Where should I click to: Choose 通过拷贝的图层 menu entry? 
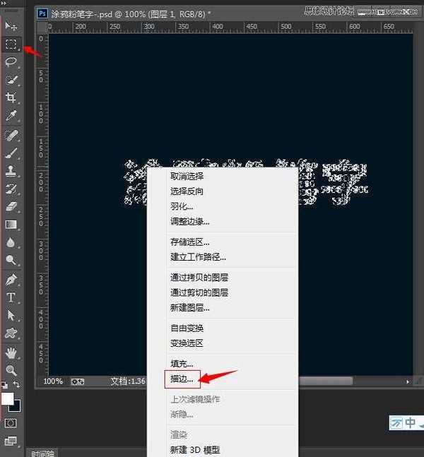coord(199,278)
